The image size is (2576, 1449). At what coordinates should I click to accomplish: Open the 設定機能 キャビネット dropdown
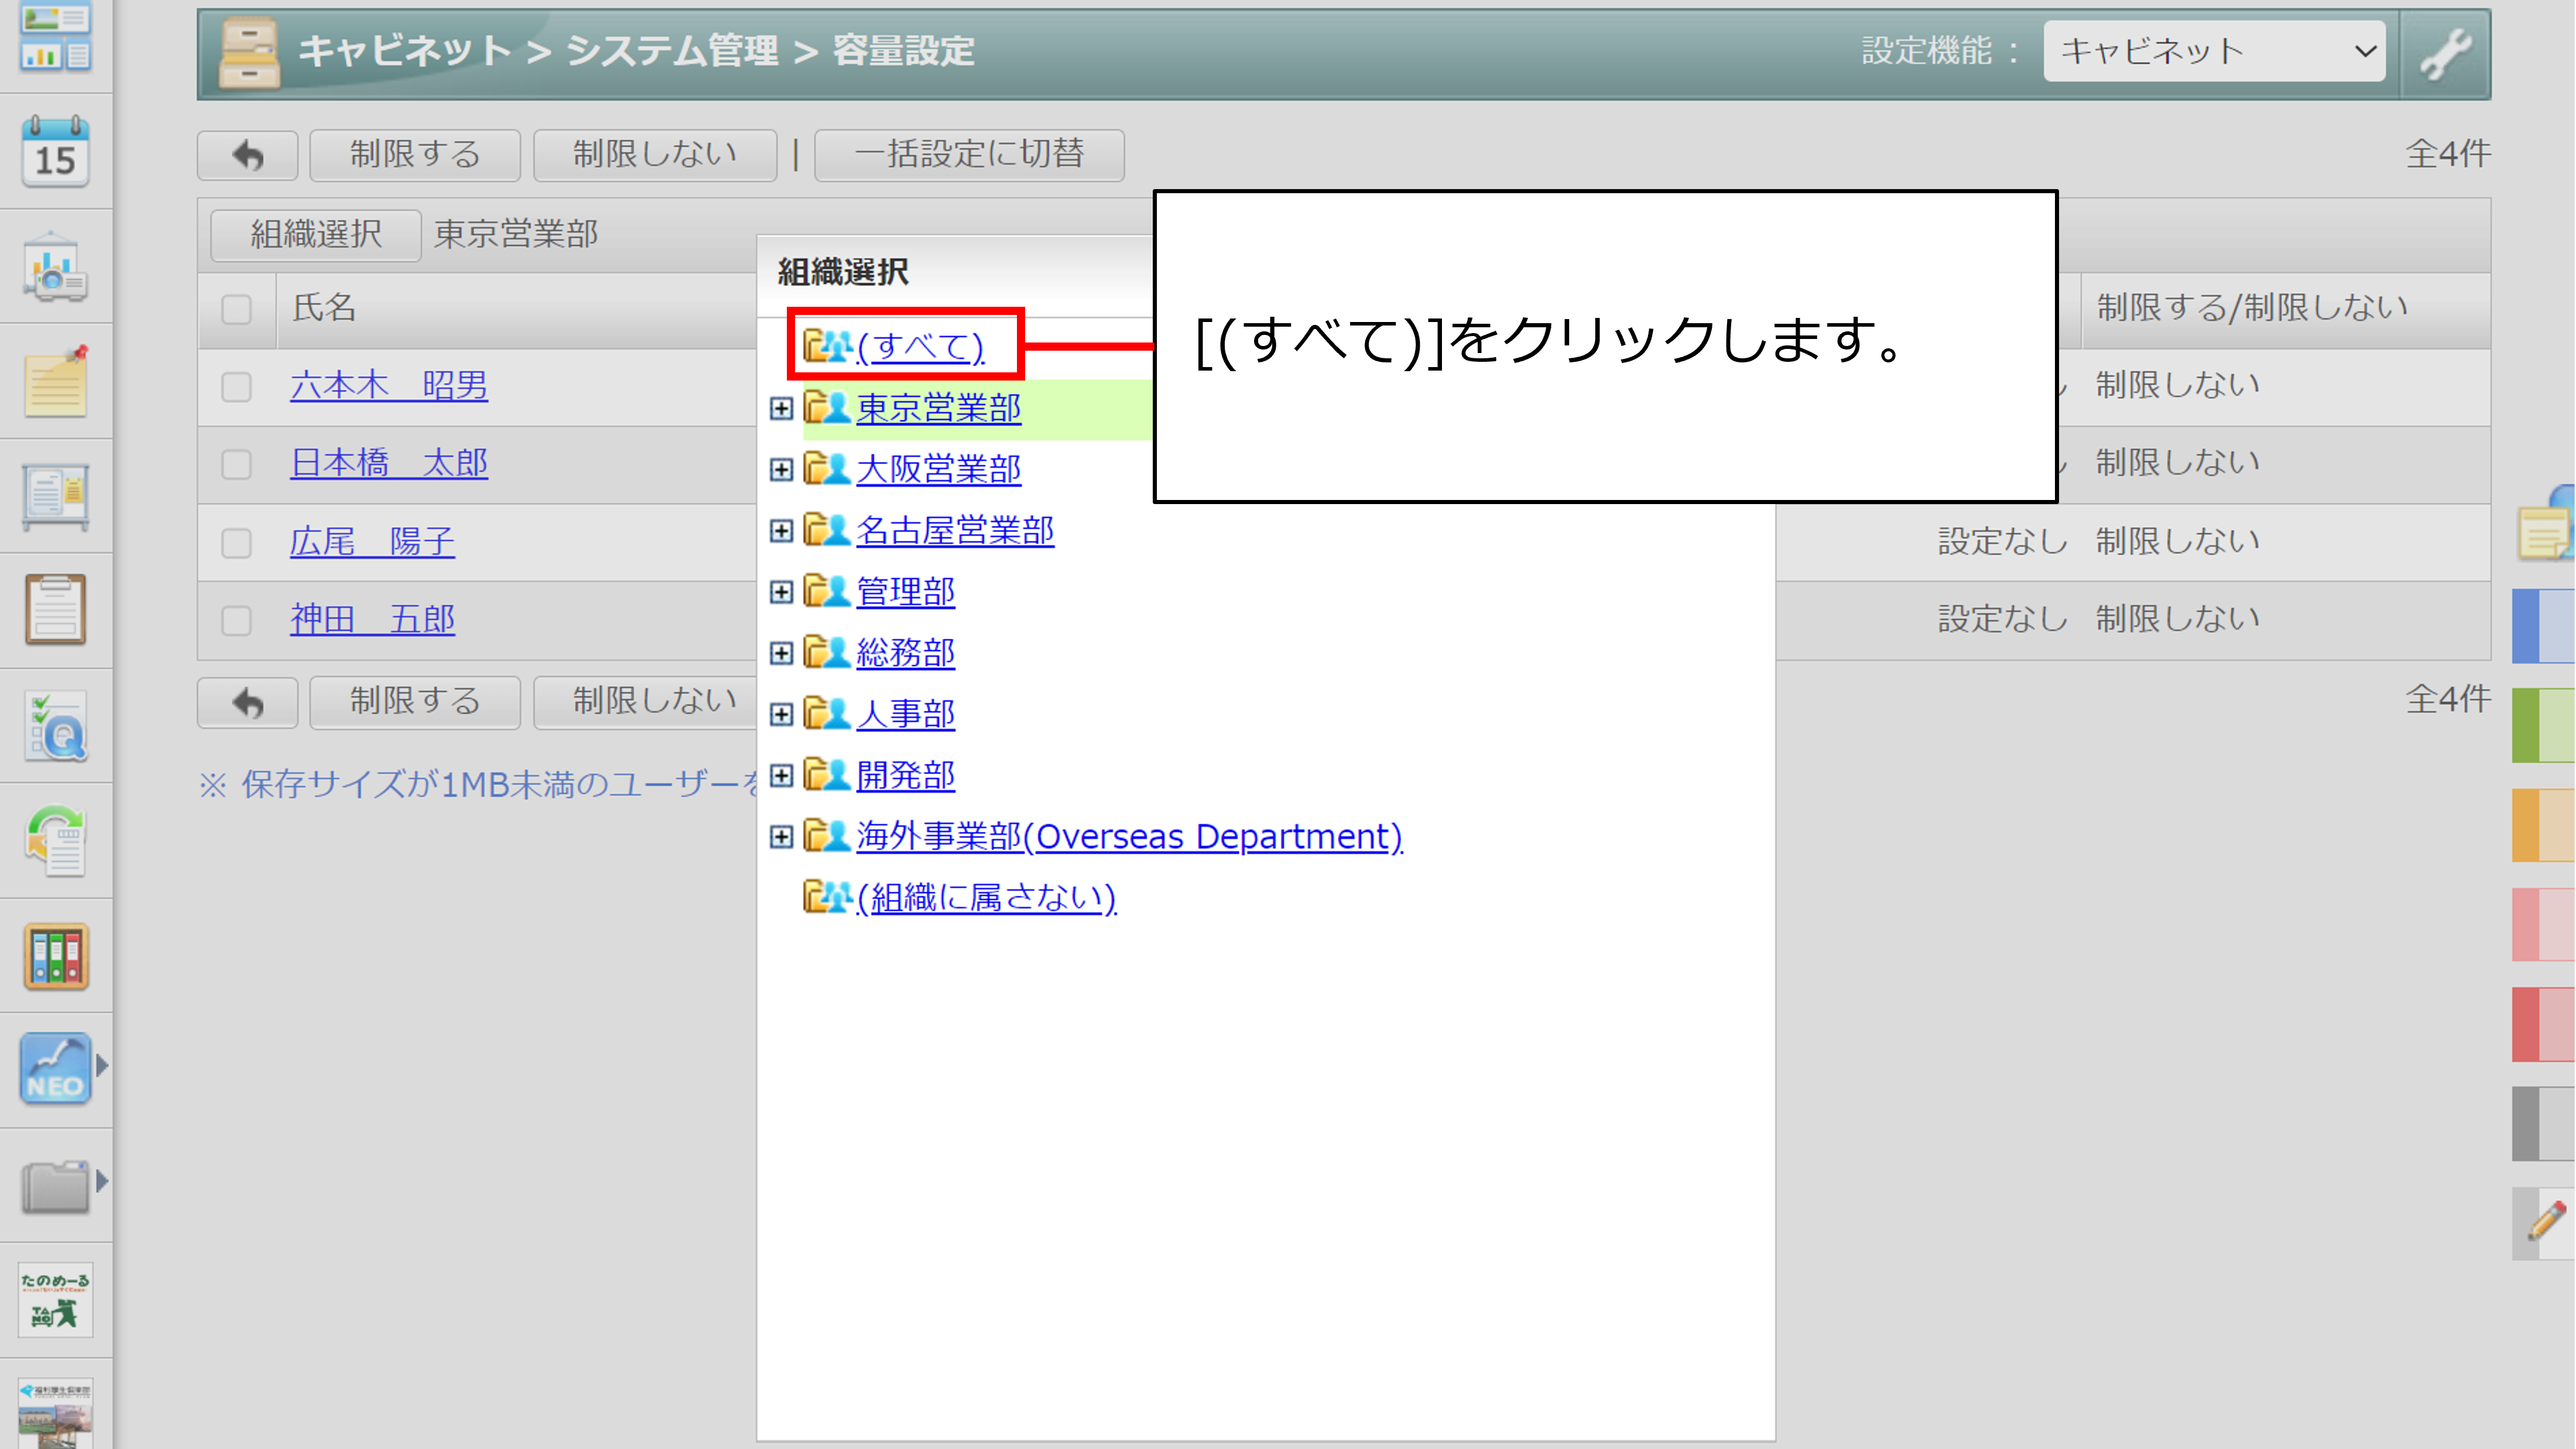pyautogui.click(x=2214, y=51)
